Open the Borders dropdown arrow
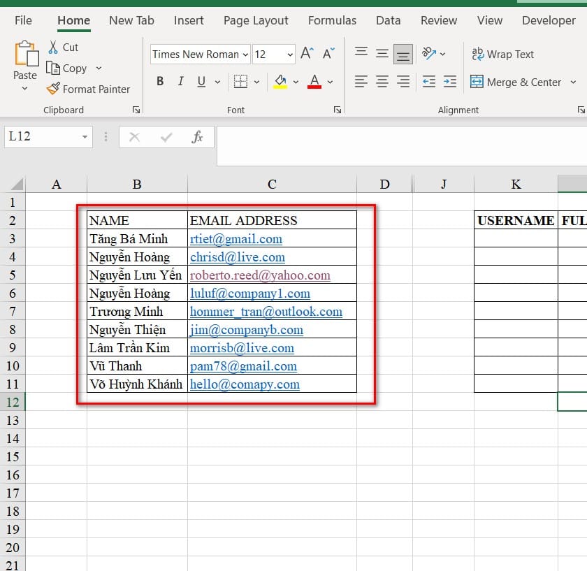587x571 pixels. 256,82
